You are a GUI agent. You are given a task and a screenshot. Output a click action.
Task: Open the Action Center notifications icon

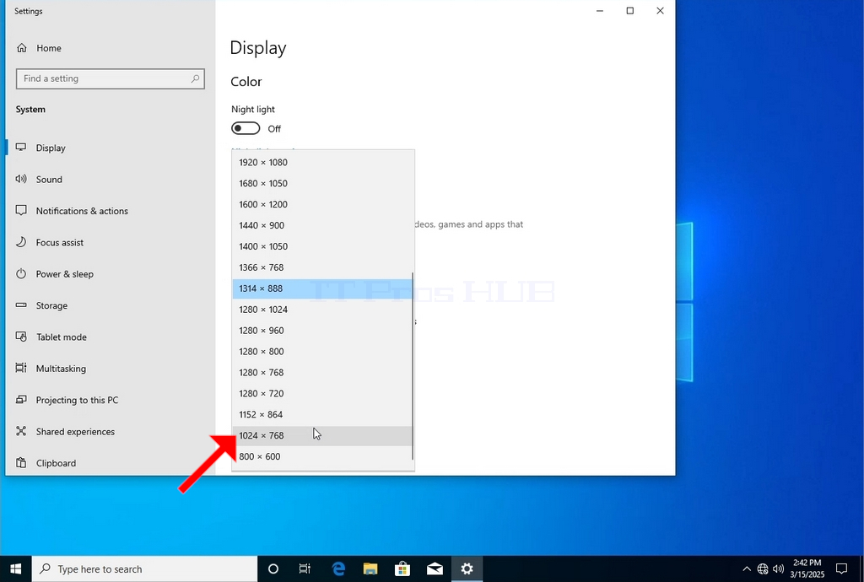841,569
